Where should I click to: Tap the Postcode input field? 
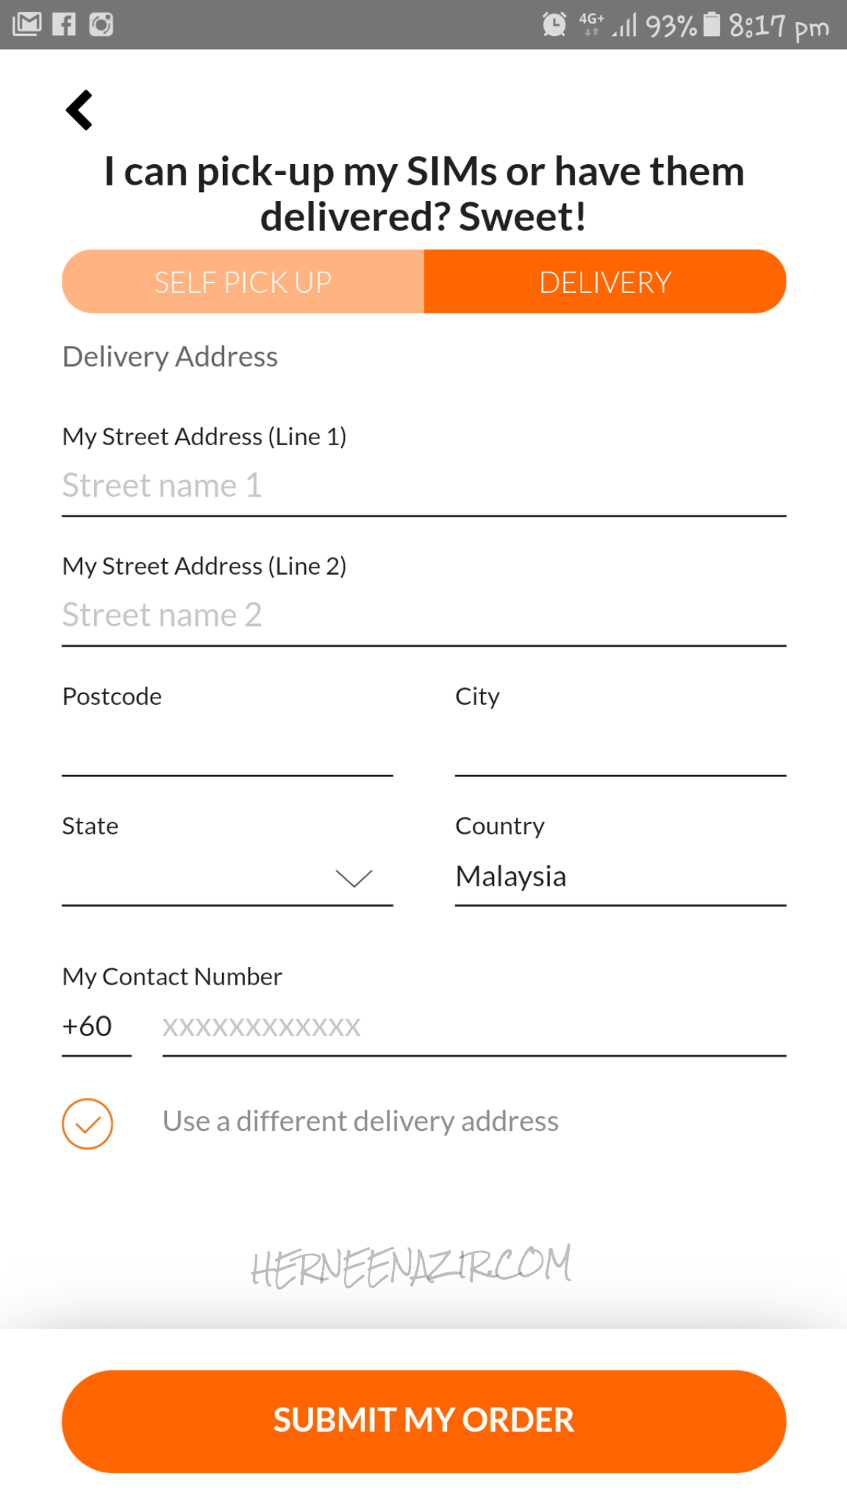[x=227, y=749]
